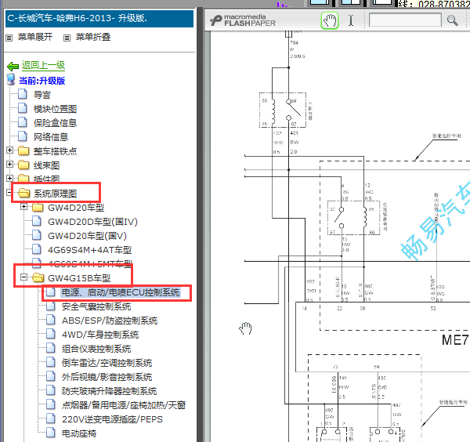Image resolution: width=470 pixels, height=442 pixels.
Task: Open 防夹玻璃升降器控制系统 diagram
Action: [x=109, y=391]
